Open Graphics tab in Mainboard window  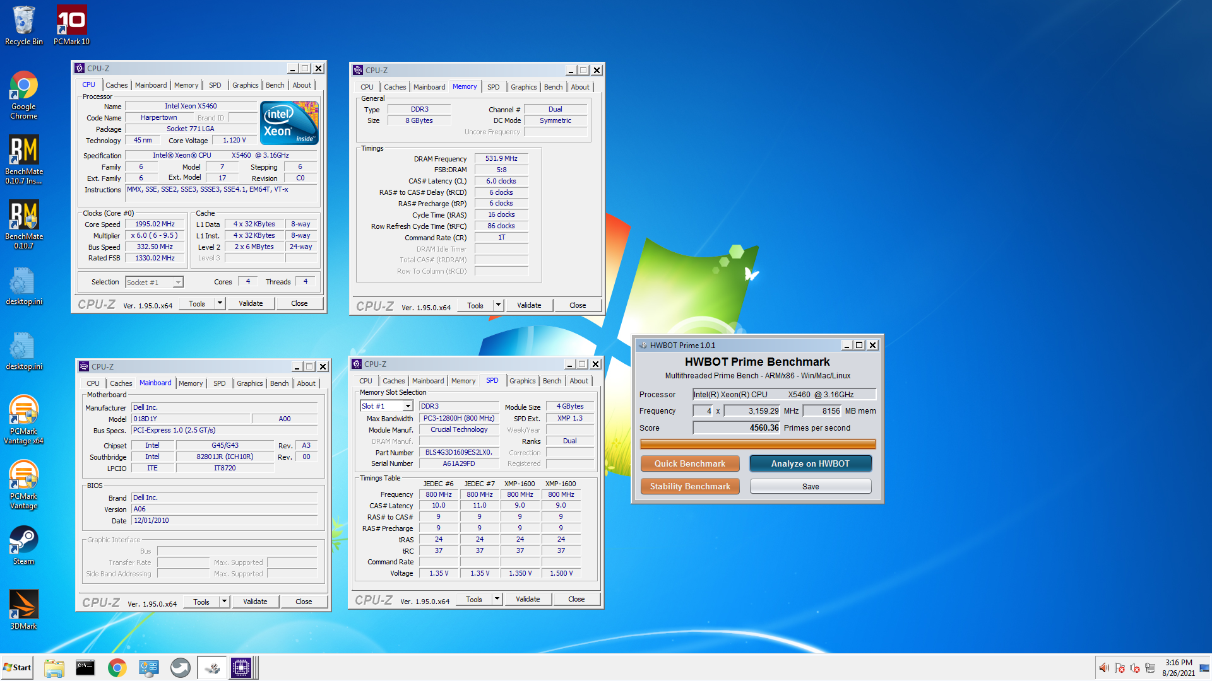(249, 383)
